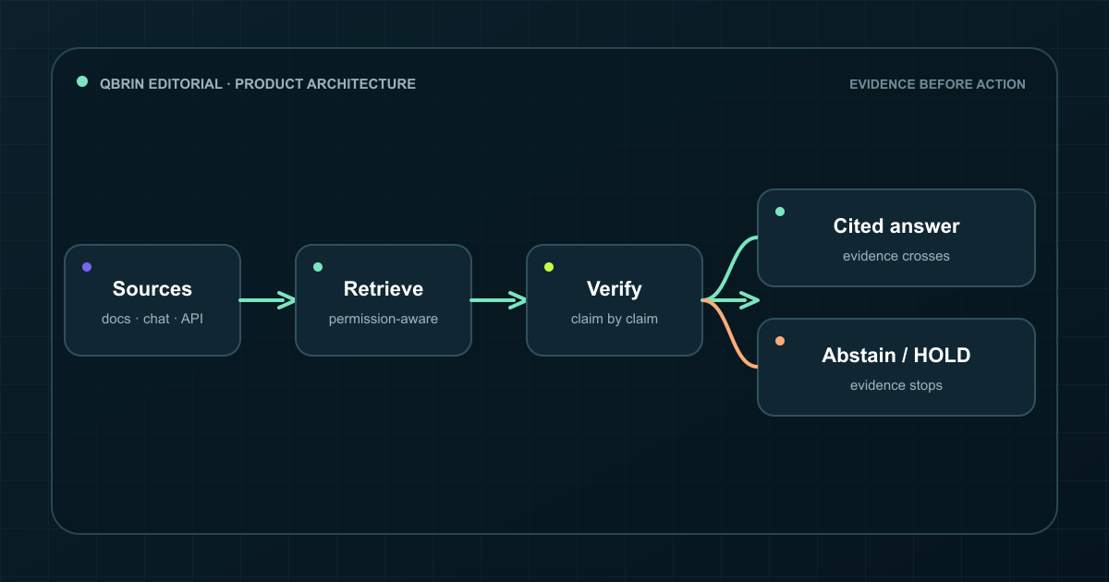Click the lime dot on Verify card
The height and width of the screenshot is (582, 1109).
click(x=549, y=267)
